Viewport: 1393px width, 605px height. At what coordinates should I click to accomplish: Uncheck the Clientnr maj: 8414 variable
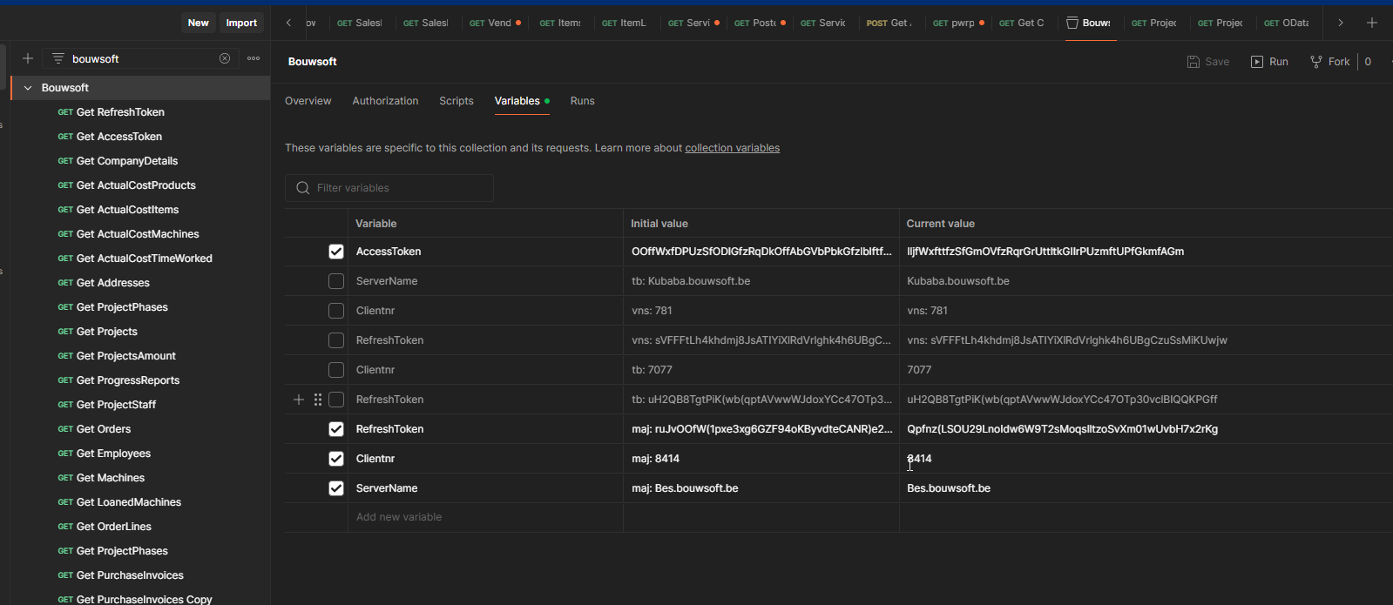click(x=336, y=459)
